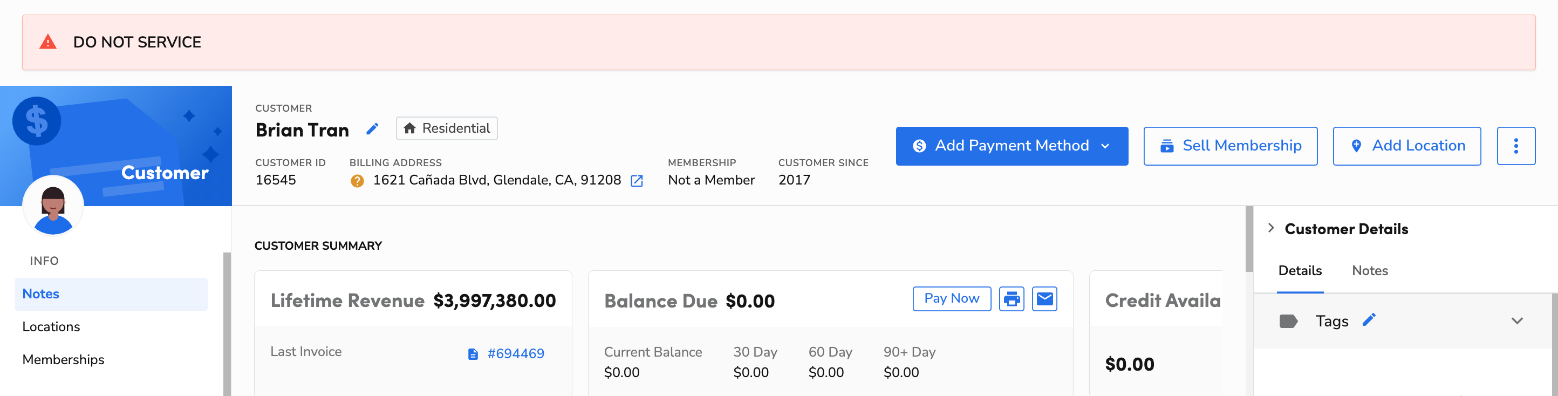Expand the Tags section chevron

click(1516, 321)
